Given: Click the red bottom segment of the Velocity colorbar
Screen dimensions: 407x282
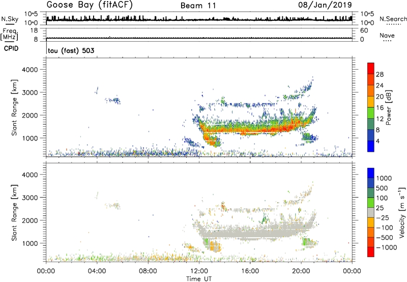Looking at the screenshot, I should (x=371, y=252).
